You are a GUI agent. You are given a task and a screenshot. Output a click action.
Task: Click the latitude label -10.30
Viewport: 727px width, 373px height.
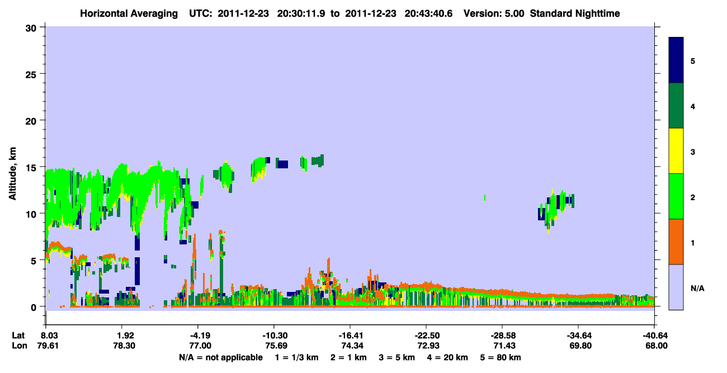click(273, 336)
